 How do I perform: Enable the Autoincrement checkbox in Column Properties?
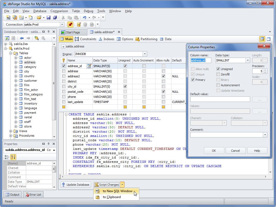(x=218, y=85)
